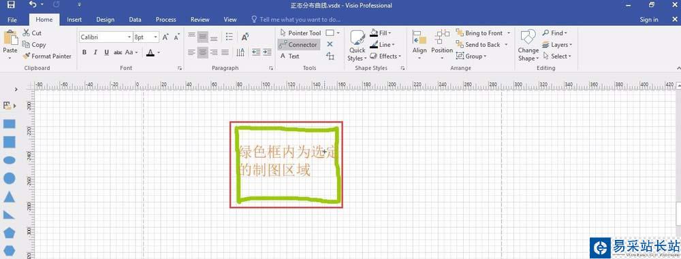Click Bring to Front
The width and height of the screenshot is (681, 259).
click(479, 33)
